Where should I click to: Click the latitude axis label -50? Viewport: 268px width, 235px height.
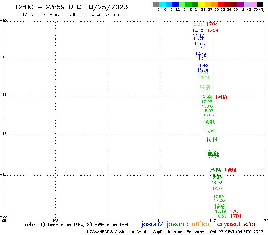click(x=3, y=216)
